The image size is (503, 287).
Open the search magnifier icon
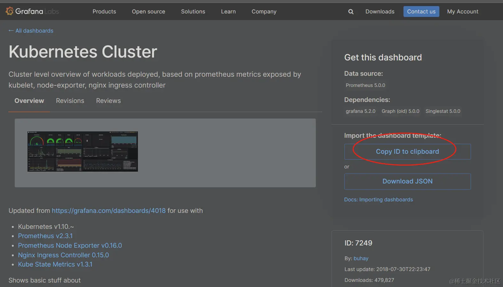pyautogui.click(x=351, y=12)
